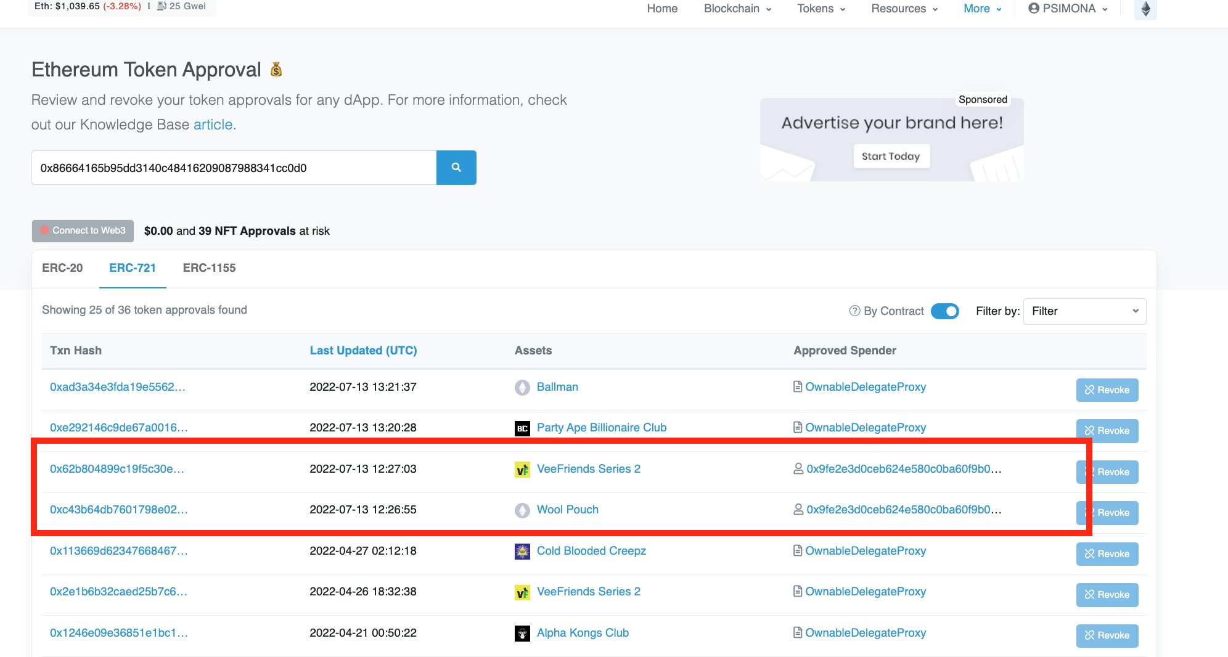Toggle the By Contract switch

pyautogui.click(x=944, y=311)
